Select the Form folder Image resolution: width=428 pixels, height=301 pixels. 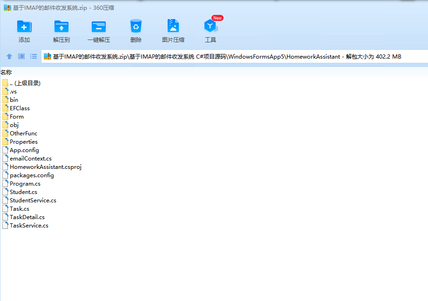pos(13,117)
